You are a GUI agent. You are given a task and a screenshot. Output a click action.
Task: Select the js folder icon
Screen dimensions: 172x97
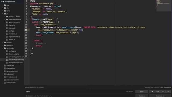click(5, 14)
